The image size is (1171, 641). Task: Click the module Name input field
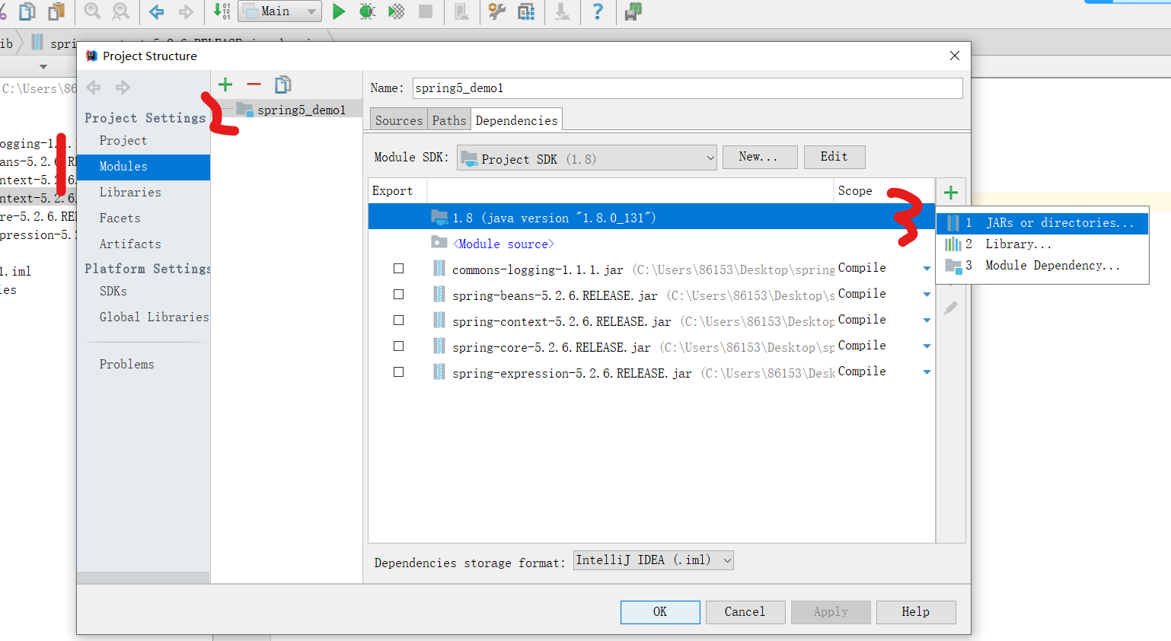tap(688, 88)
